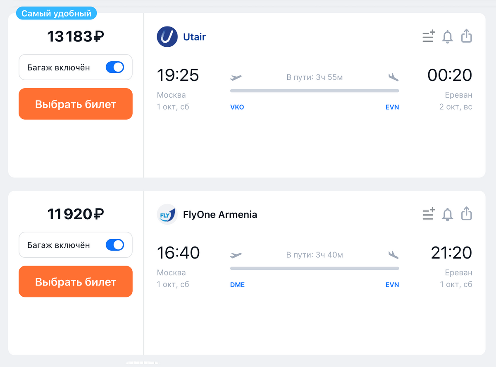496x367 pixels.
Task: Click the 19:25 departure time
Action: pyautogui.click(x=178, y=75)
